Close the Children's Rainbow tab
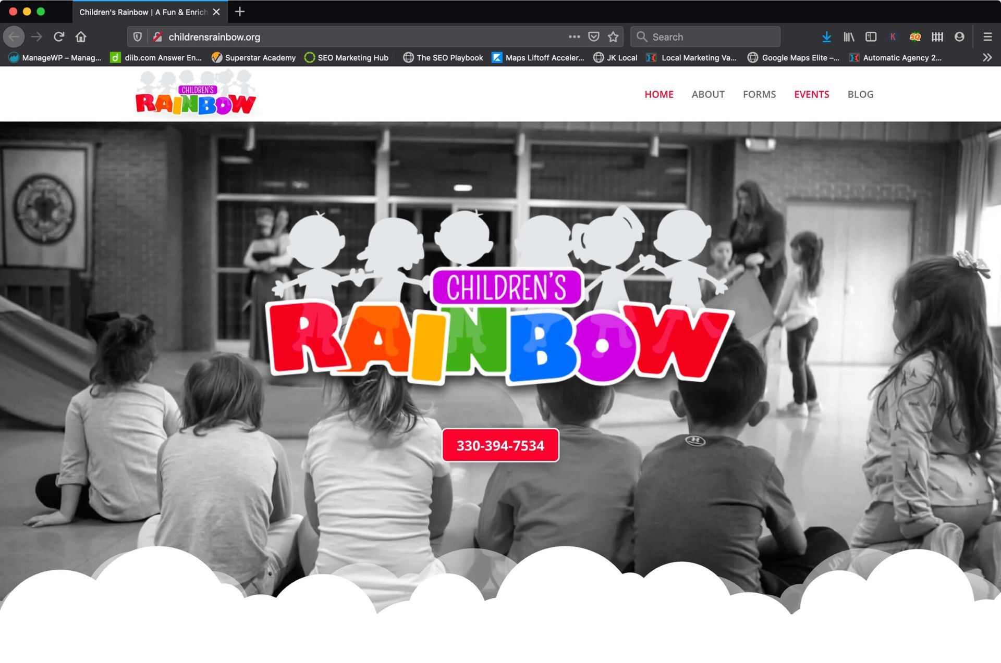The image size is (1001, 663). pyautogui.click(x=216, y=12)
